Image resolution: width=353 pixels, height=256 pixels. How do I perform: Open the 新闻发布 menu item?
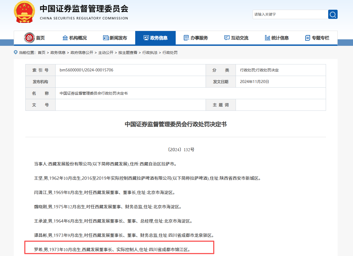pyautogui.click(x=118, y=38)
